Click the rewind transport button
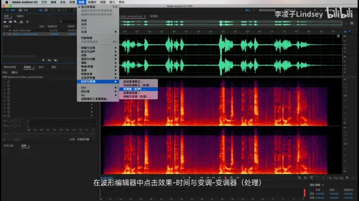Screen dimensions: 359x201 [x=208, y=177]
